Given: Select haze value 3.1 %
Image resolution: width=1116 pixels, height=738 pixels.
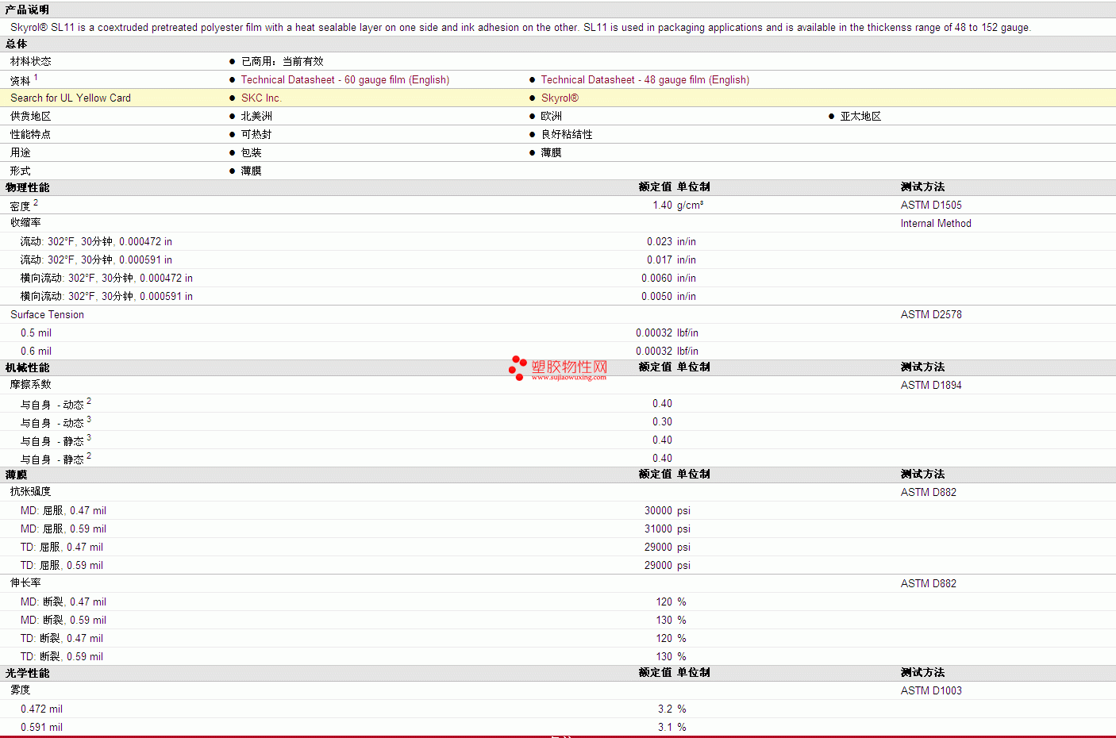Looking at the screenshot, I should click(x=672, y=727).
